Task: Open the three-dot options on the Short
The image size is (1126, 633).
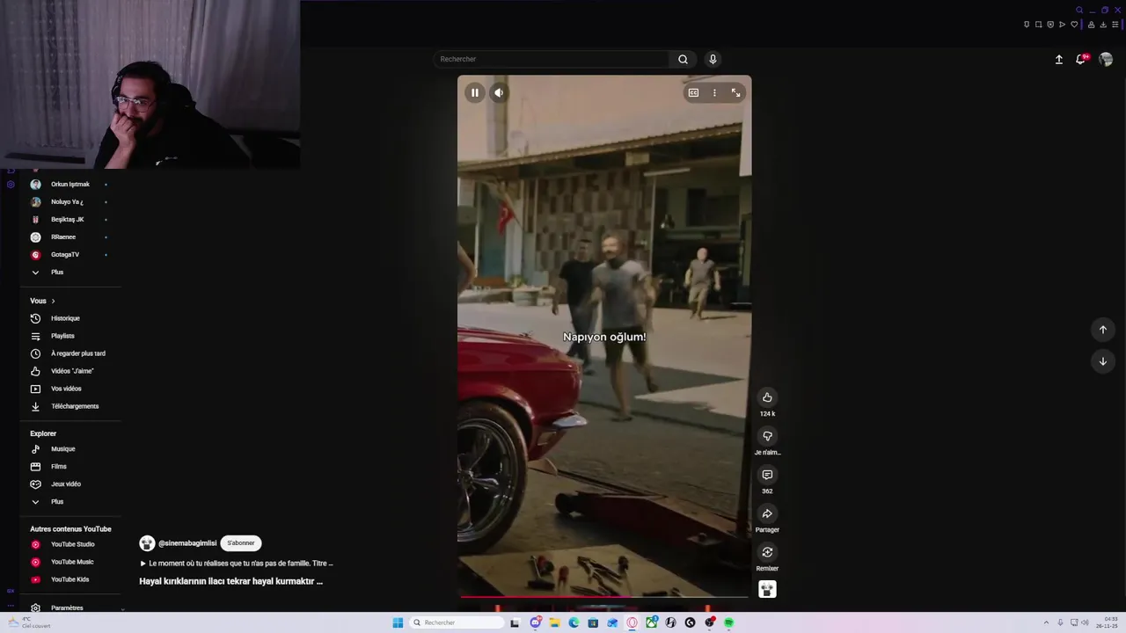Action: pos(714,92)
